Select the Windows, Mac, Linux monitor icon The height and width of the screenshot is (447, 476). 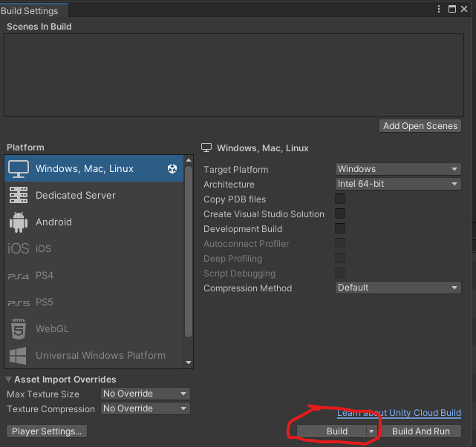19,169
